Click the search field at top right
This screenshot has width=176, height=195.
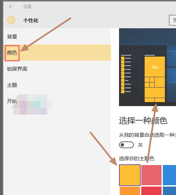coord(173,20)
